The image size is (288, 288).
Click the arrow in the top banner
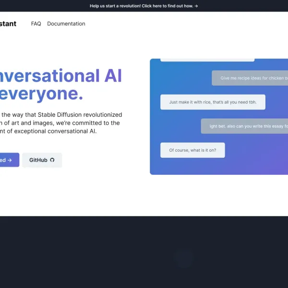(196, 6)
